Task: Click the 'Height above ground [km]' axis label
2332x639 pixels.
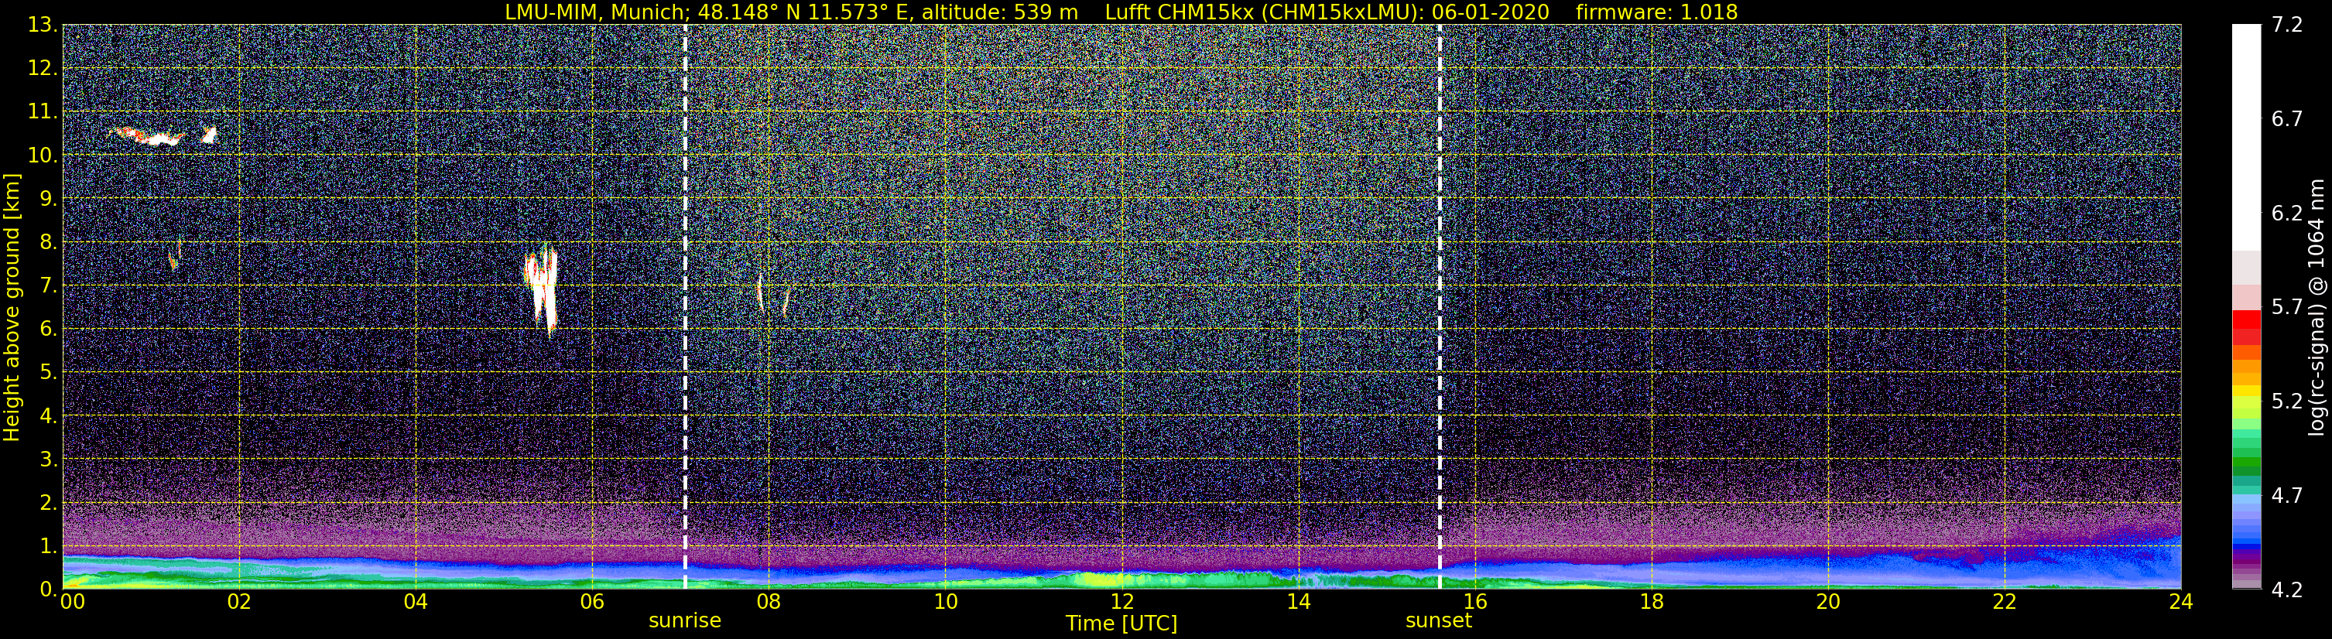Action: coord(12,308)
